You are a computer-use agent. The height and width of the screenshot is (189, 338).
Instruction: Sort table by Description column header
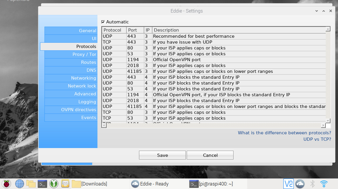click(239, 30)
